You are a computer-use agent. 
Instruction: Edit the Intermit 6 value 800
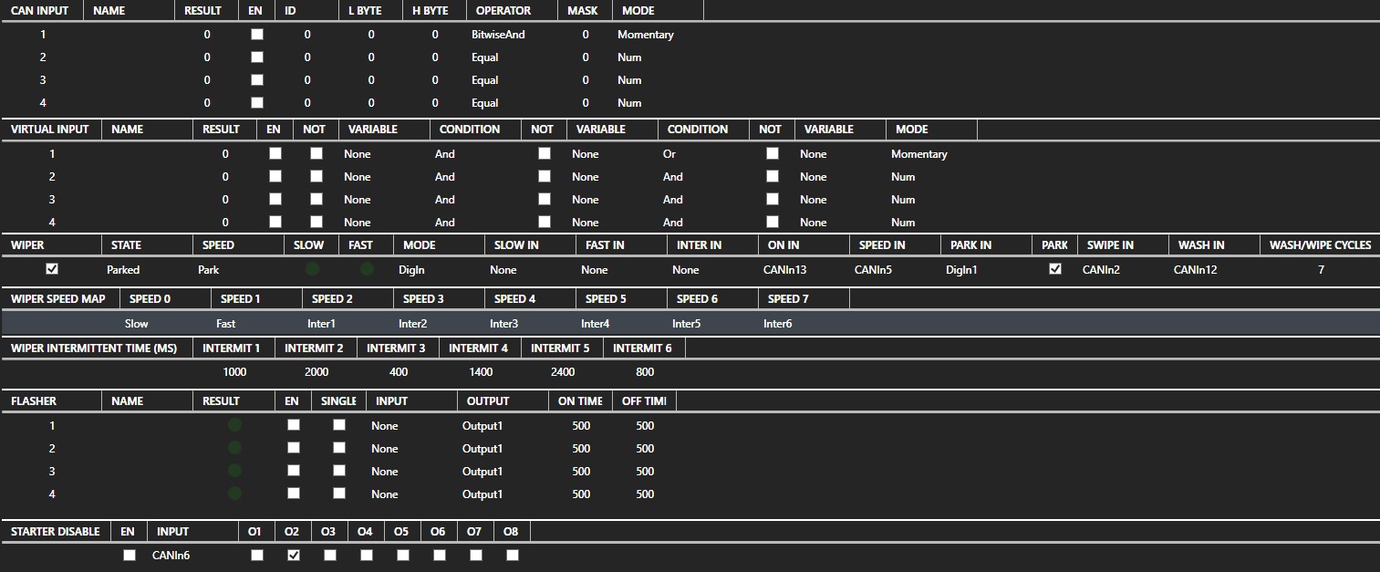pos(645,372)
